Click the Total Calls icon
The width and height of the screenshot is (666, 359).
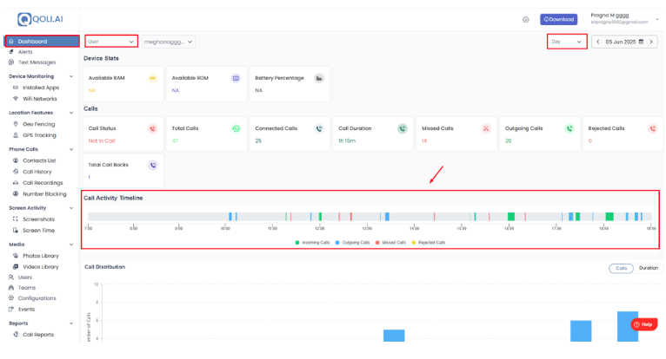[x=236, y=128]
